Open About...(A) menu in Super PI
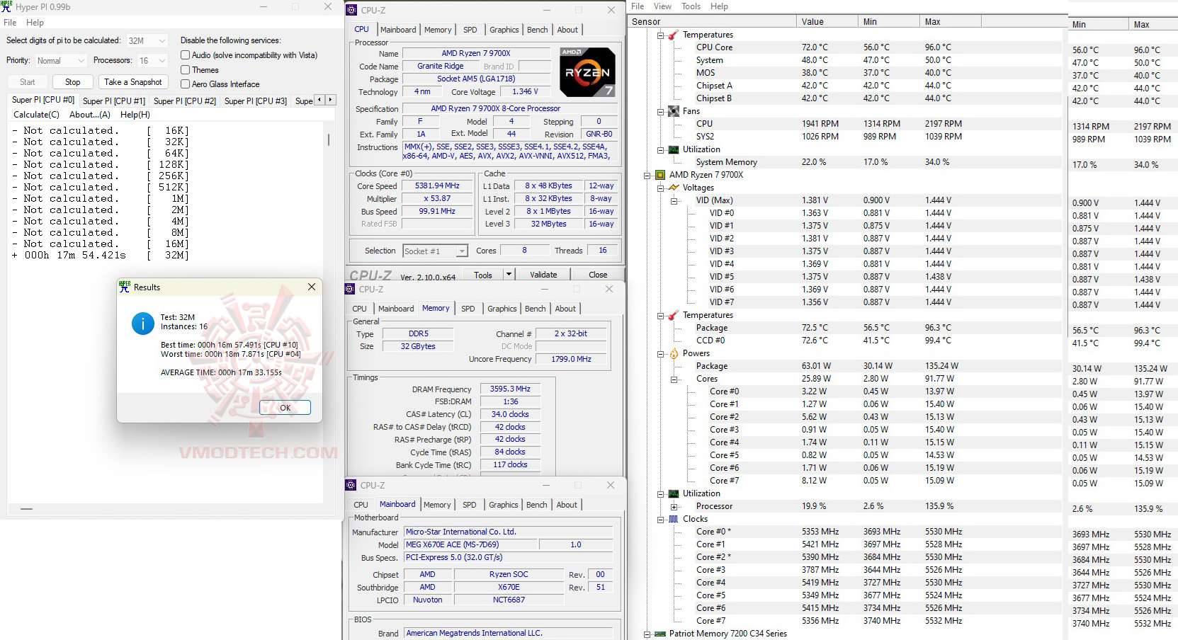This screenshot has height=640, width=1178. [90, 114]
